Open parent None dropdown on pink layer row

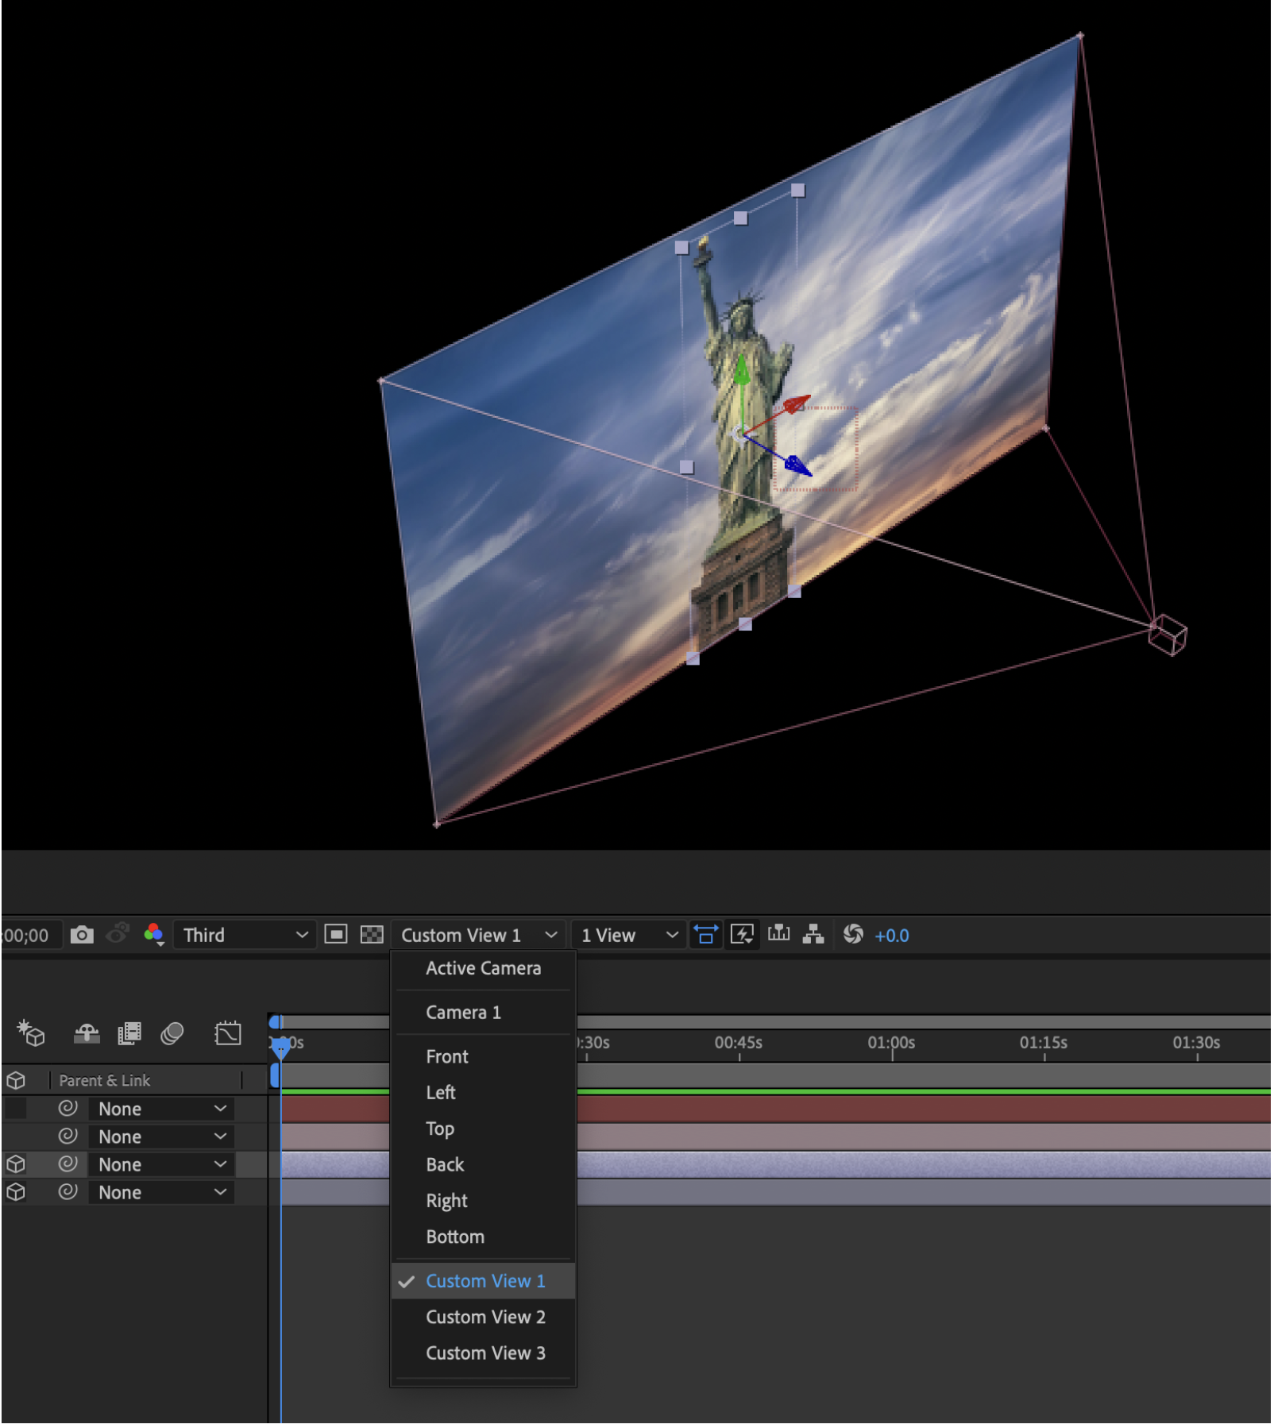coord(161,1137)
